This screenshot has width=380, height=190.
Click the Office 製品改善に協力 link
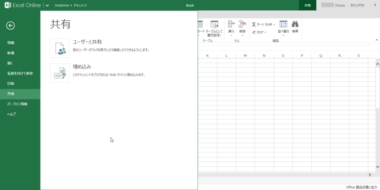click(x=361, y=187)
